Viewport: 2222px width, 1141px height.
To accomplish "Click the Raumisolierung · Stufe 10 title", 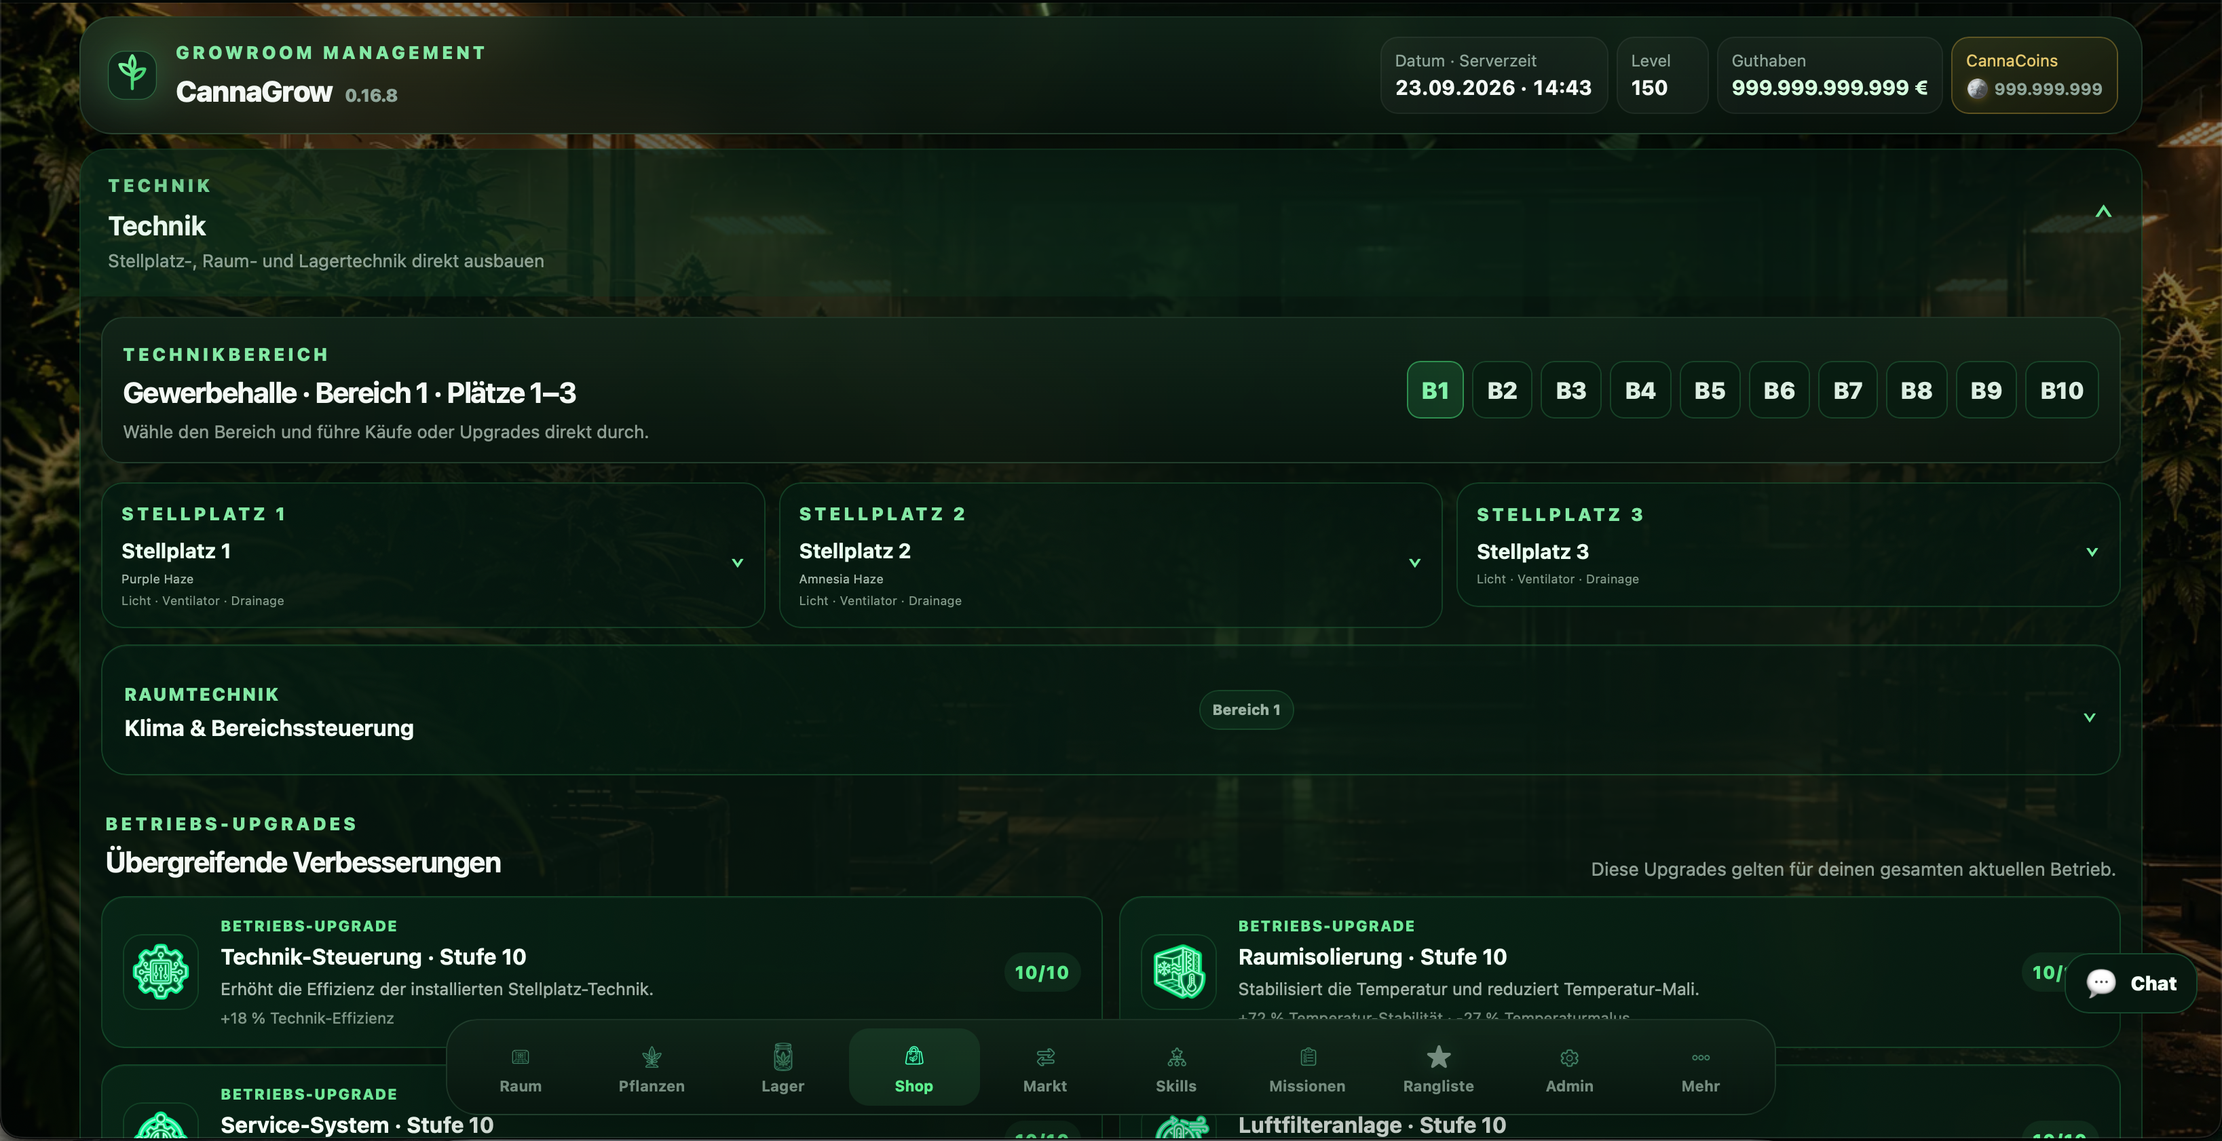I will (x=1372, y=956).
